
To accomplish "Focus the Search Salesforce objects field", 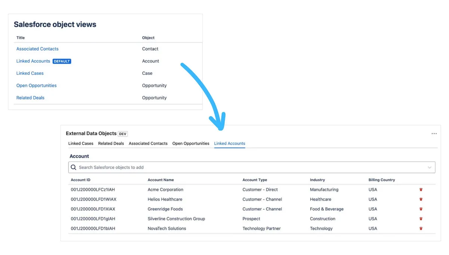I will 252,167.
